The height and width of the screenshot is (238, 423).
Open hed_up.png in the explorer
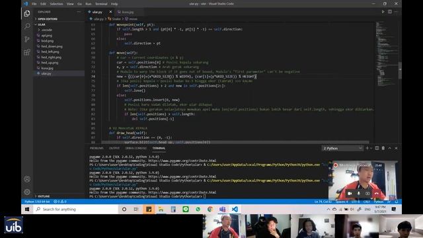tap(50, 63)
